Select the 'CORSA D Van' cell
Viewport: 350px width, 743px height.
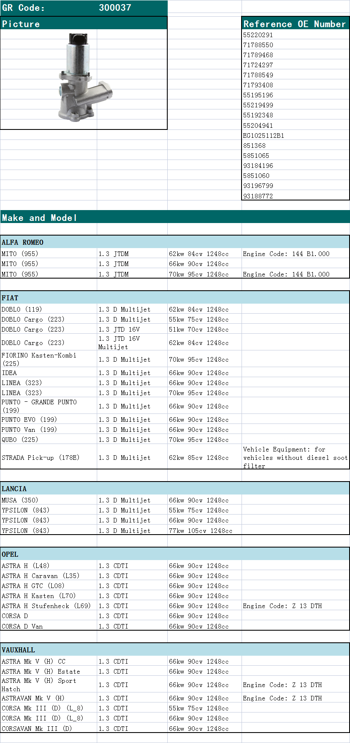tap(48, 626)
